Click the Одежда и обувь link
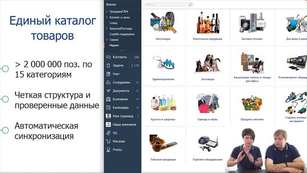307x173 pixels. 208,119
